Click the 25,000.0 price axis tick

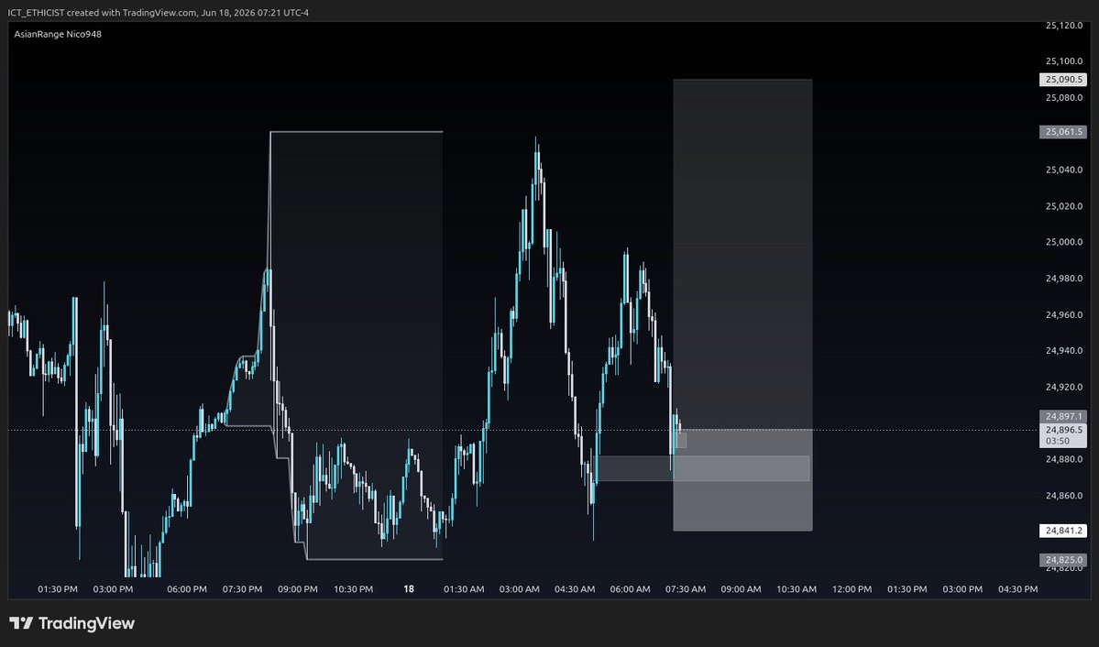click(x=1064, y=242)
